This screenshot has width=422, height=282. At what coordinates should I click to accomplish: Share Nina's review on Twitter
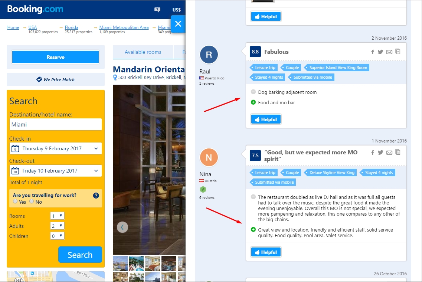pos(380,153)
